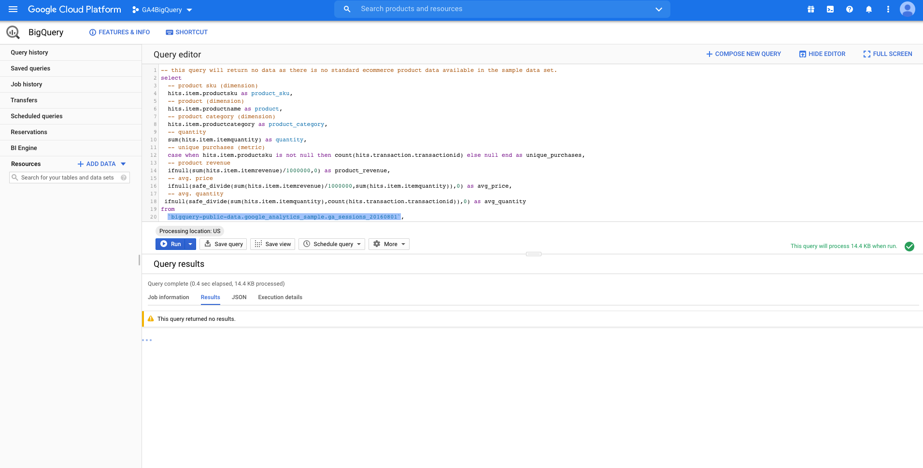The width and height of the screenshot is (923, 468).
Task: Click 'unique_purchases' alias on line 12
Action: point(554,155)
